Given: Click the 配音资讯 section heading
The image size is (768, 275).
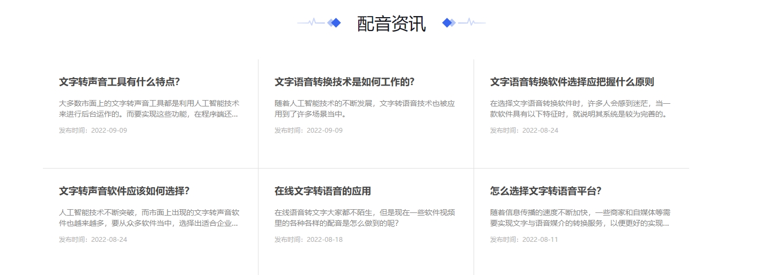Looking at the screenshot, I should pyautogui.click(x=391, y=24).
